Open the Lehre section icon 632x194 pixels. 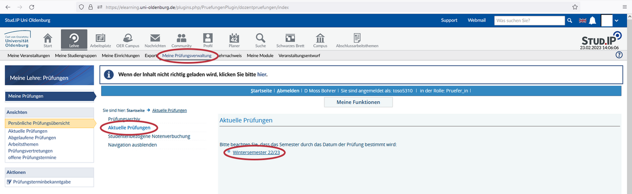tap(74, 40)
